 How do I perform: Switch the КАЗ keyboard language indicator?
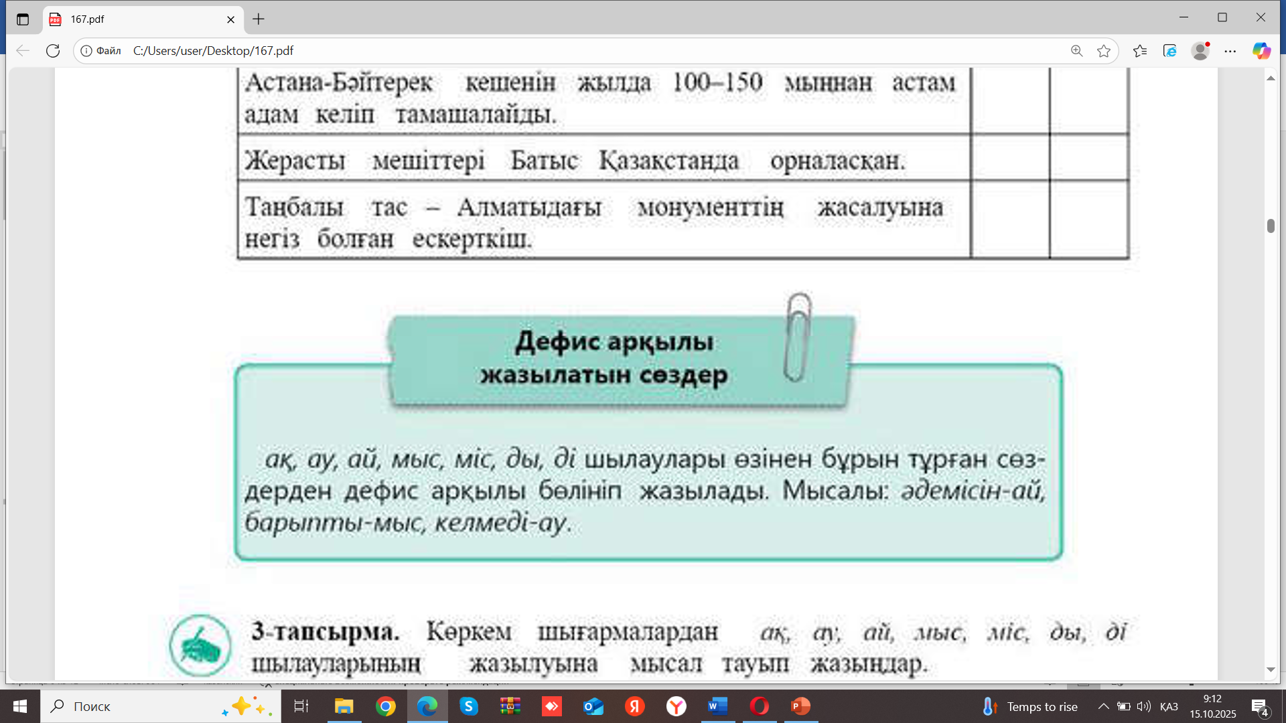1169,707
